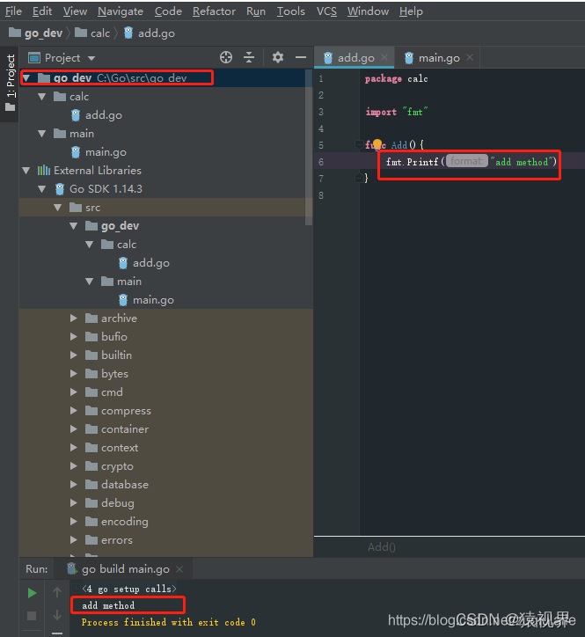
Task: Click add.go breadcrumb in navigation bar
Action: (149, 33)
